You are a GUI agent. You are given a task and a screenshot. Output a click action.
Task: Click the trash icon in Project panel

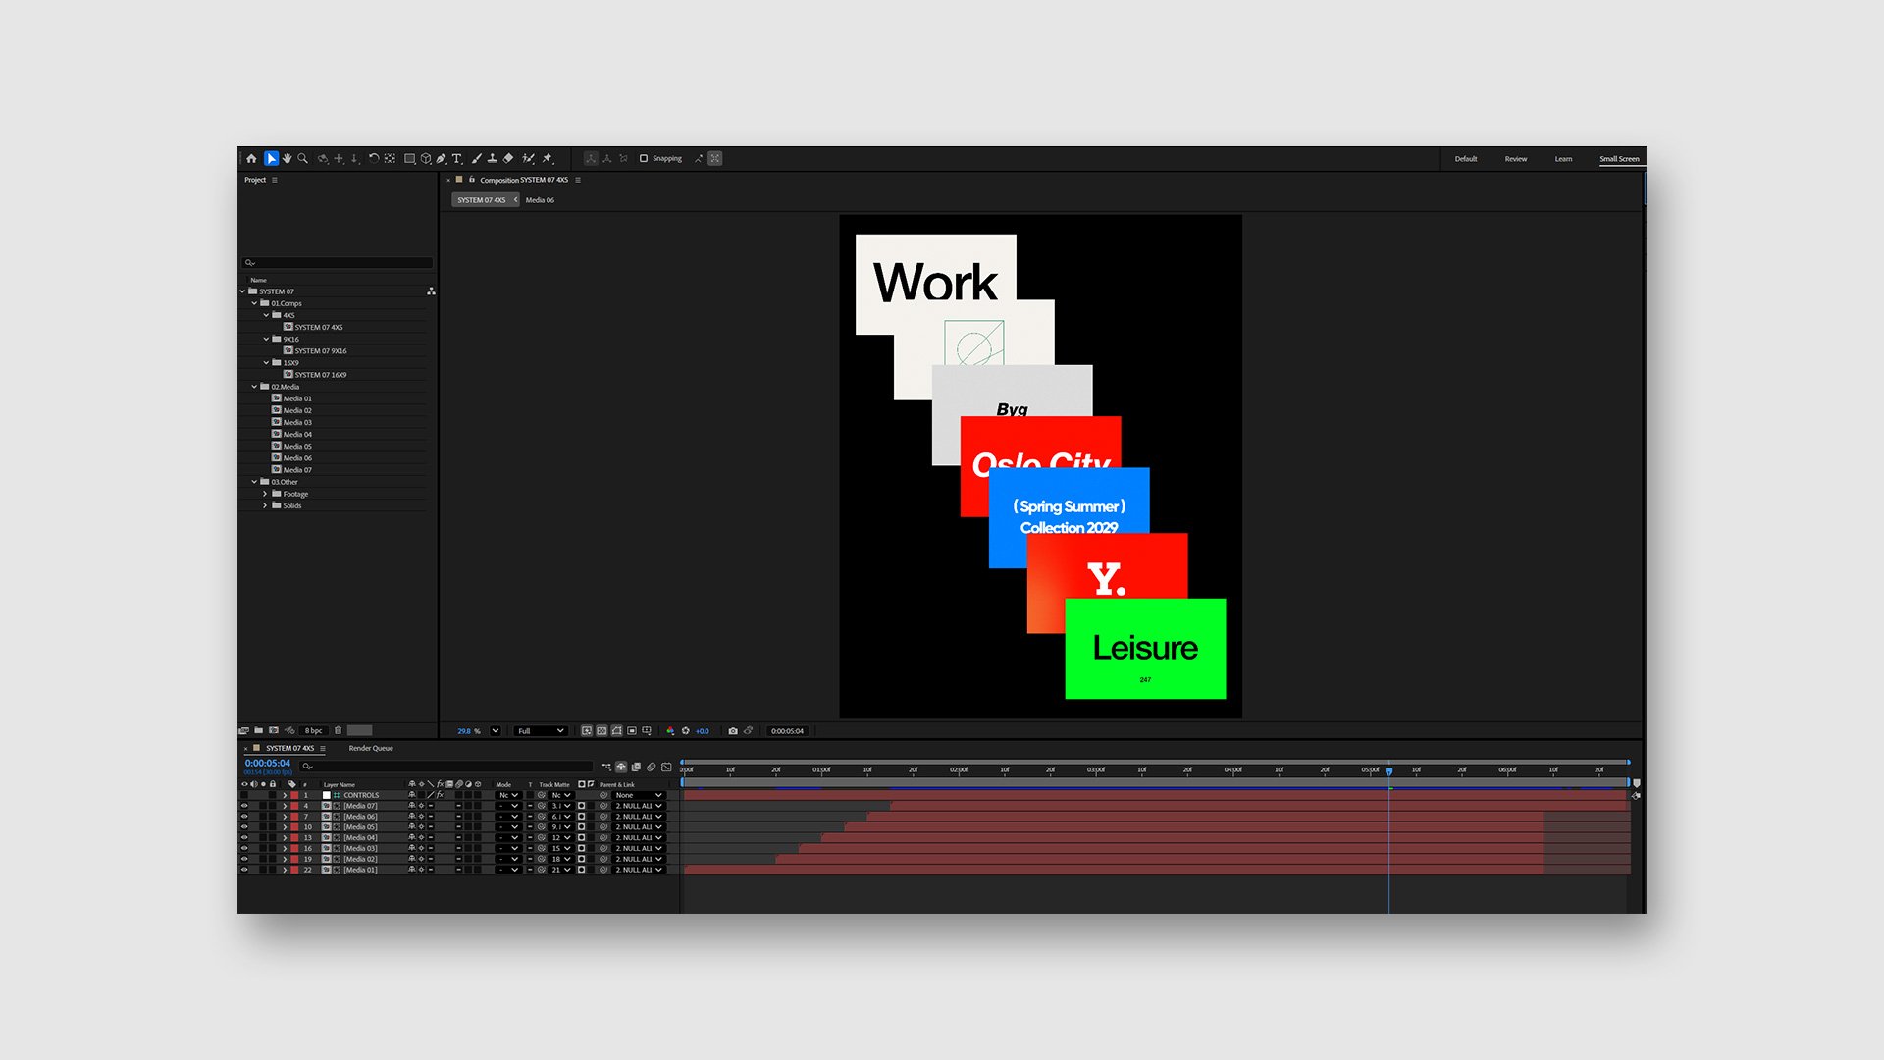click(x=338, y=730)
